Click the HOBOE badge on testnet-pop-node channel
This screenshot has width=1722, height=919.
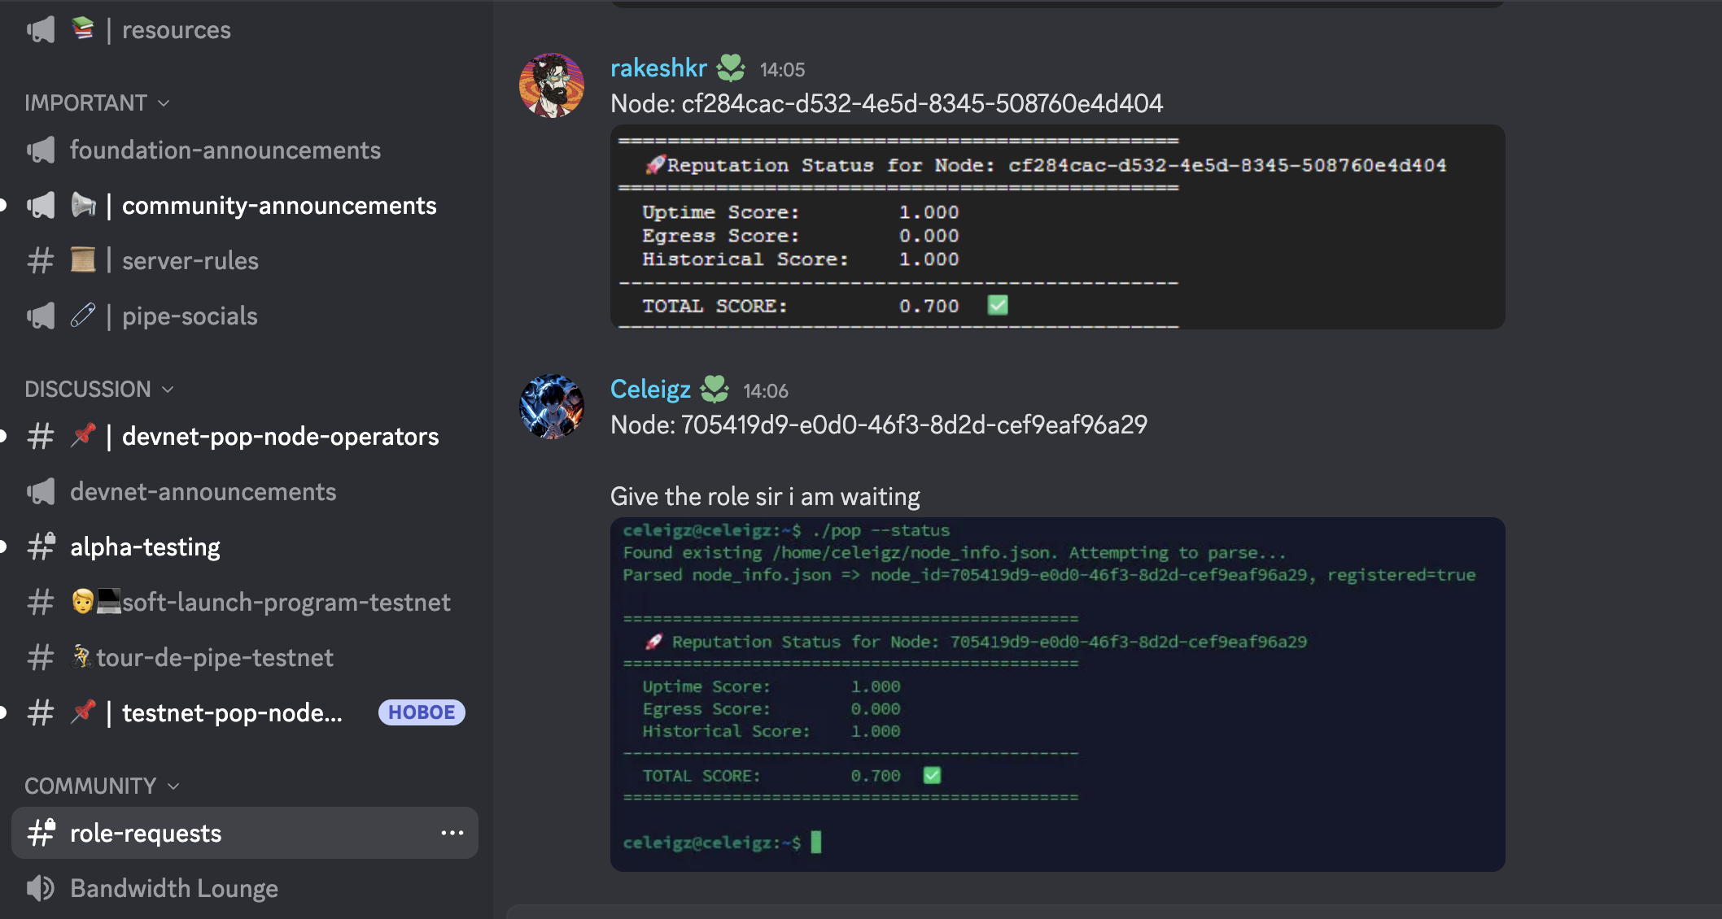(421, 712)
